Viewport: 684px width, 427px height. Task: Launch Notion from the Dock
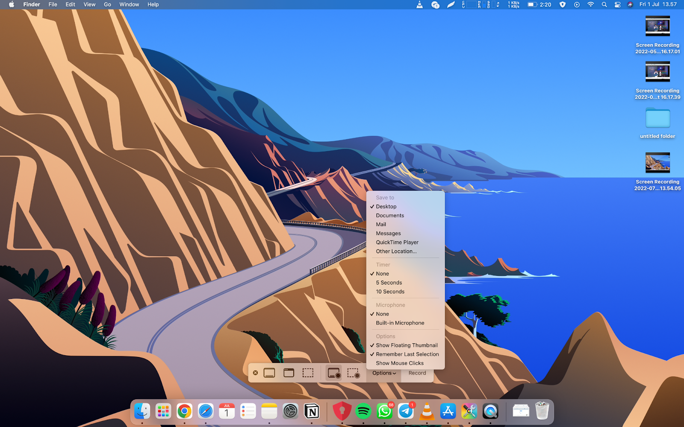(312, 411)
